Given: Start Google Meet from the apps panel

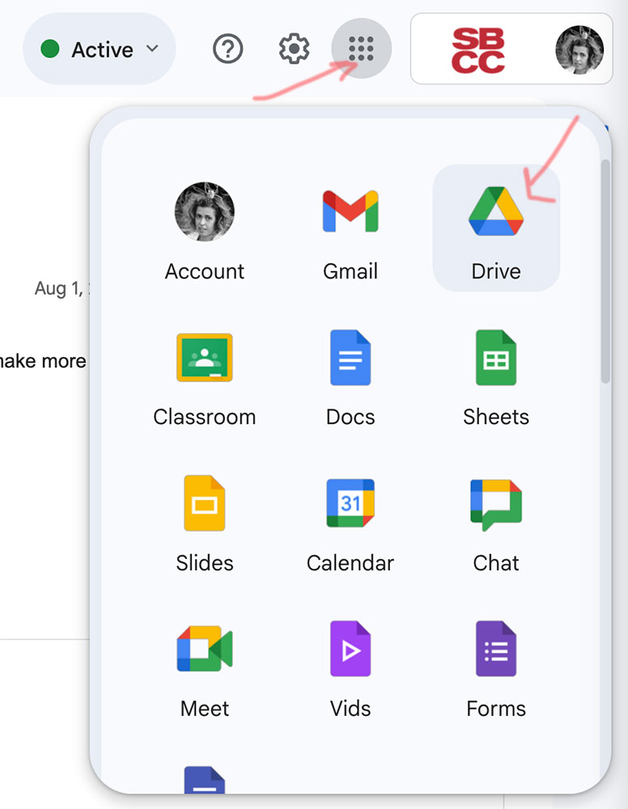Looking at the screenshot, I should 204,664.
